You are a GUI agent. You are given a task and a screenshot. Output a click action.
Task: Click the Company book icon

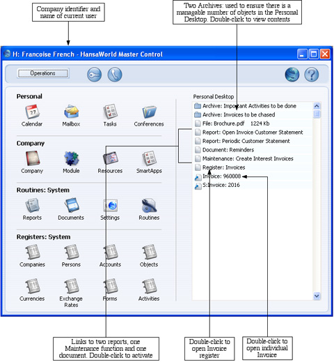pyautogui.click(x=33, y=158)
